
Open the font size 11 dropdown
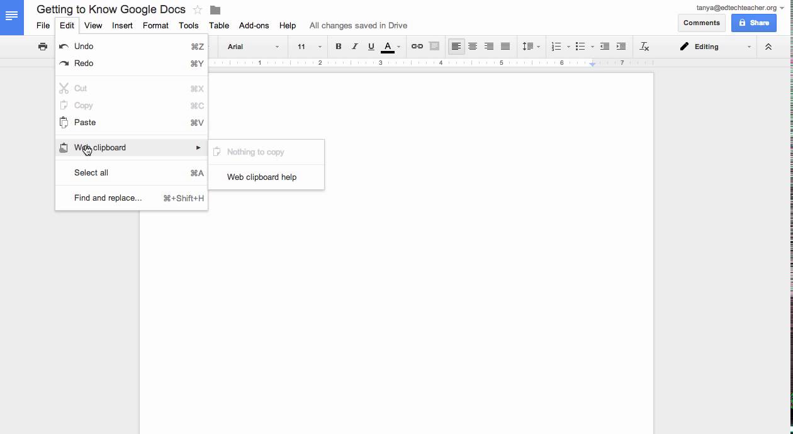coord(309,47)
